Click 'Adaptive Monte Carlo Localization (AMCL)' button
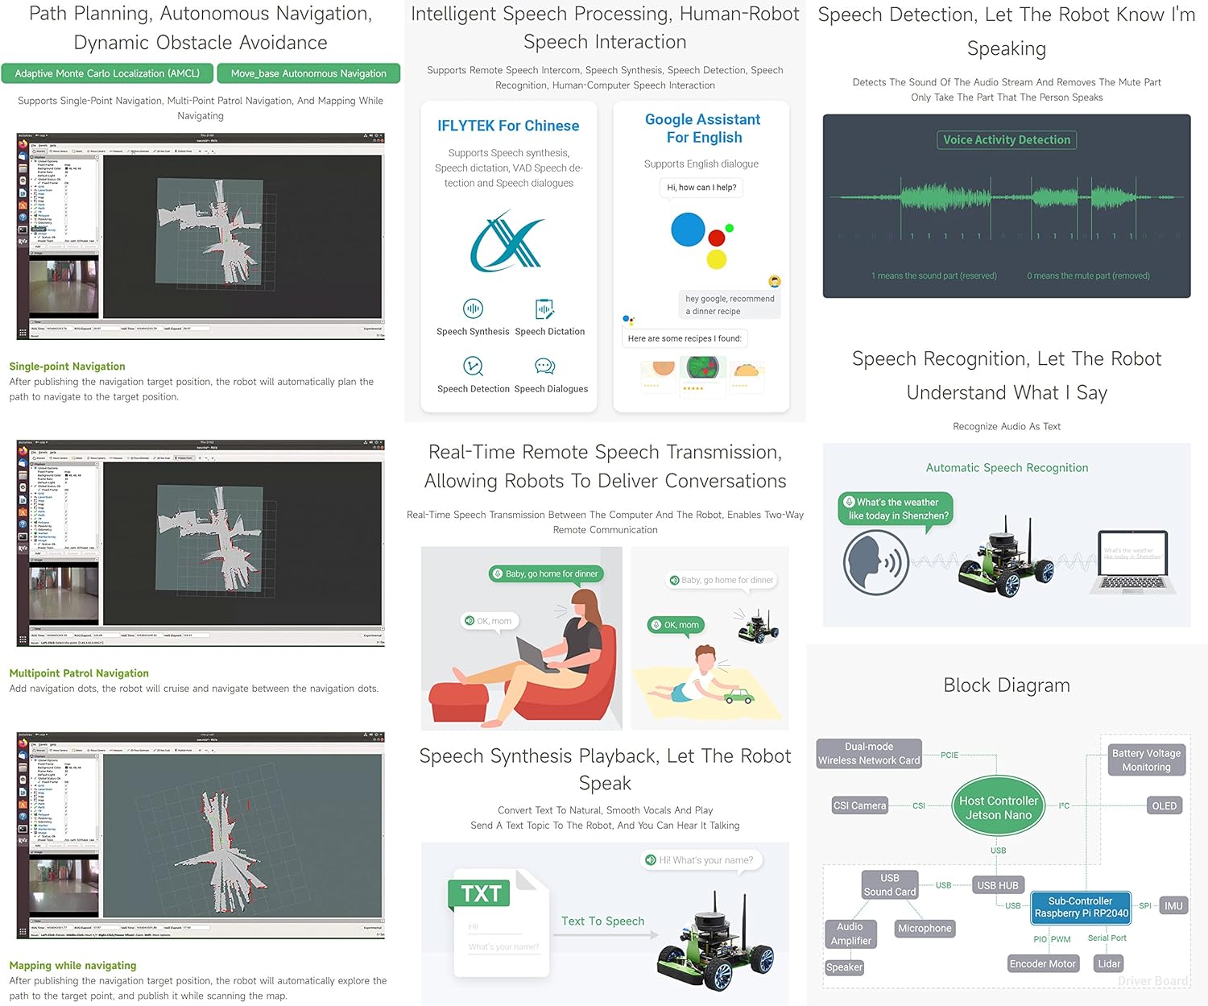Screen dimensions: 1208x1006 107,73
